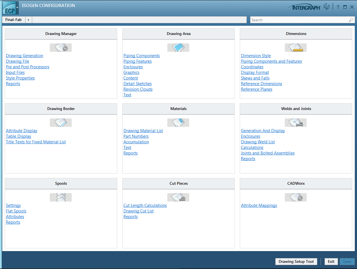Click the Drawing Manager panel gear icon
Screen dimensions: 357x269
pos(61,47)
